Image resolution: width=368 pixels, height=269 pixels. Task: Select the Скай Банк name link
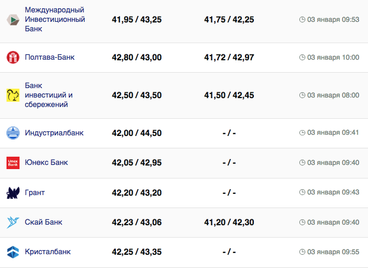[44, 222]
